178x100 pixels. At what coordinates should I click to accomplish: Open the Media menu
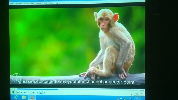(x=12, y=4)
